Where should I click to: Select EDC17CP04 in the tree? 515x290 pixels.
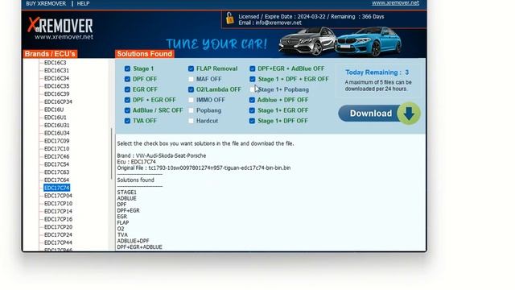58,196
